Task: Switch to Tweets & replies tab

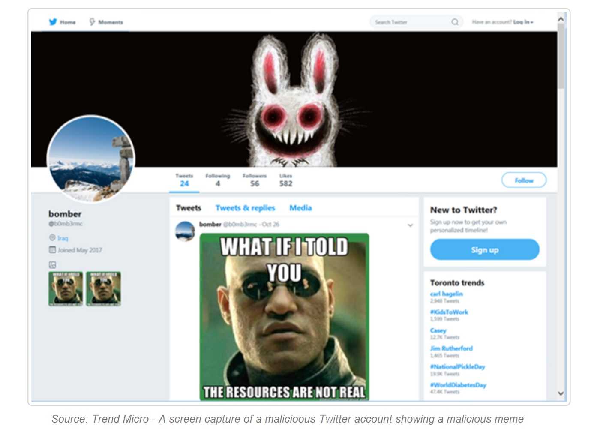Action: tap(245, 208)
